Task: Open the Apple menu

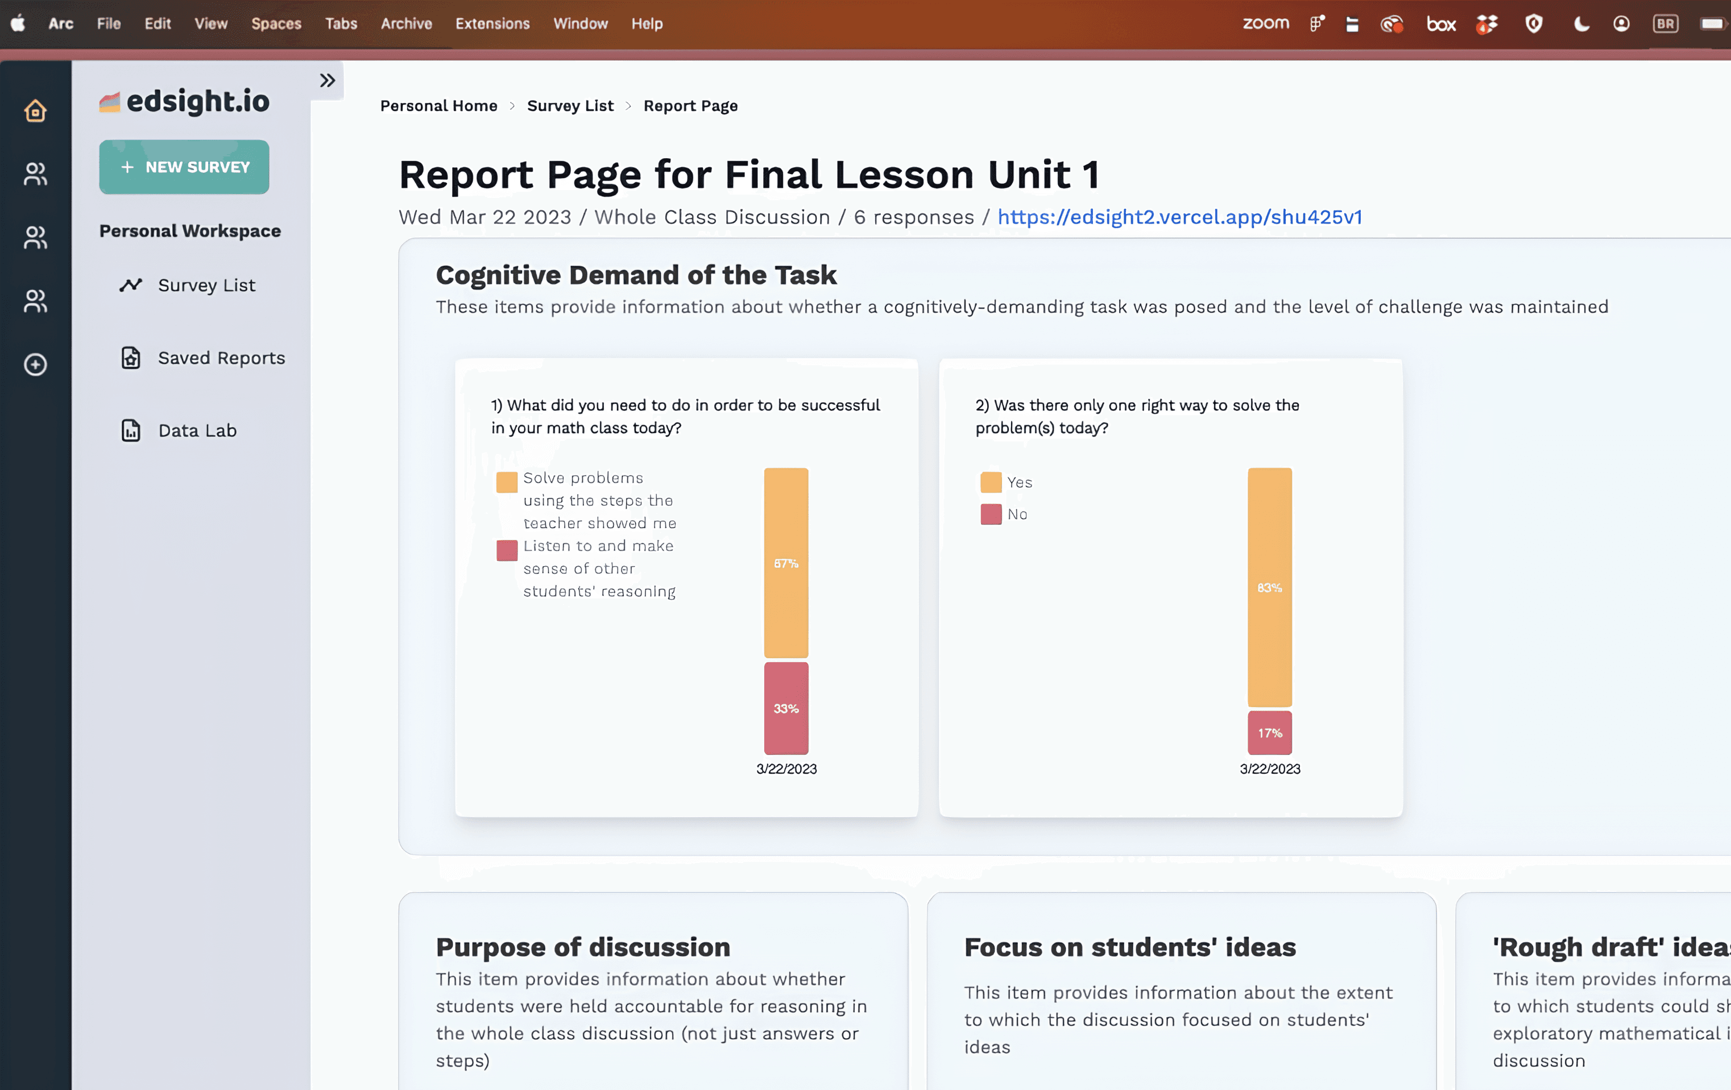Action: tap(18, 24)
